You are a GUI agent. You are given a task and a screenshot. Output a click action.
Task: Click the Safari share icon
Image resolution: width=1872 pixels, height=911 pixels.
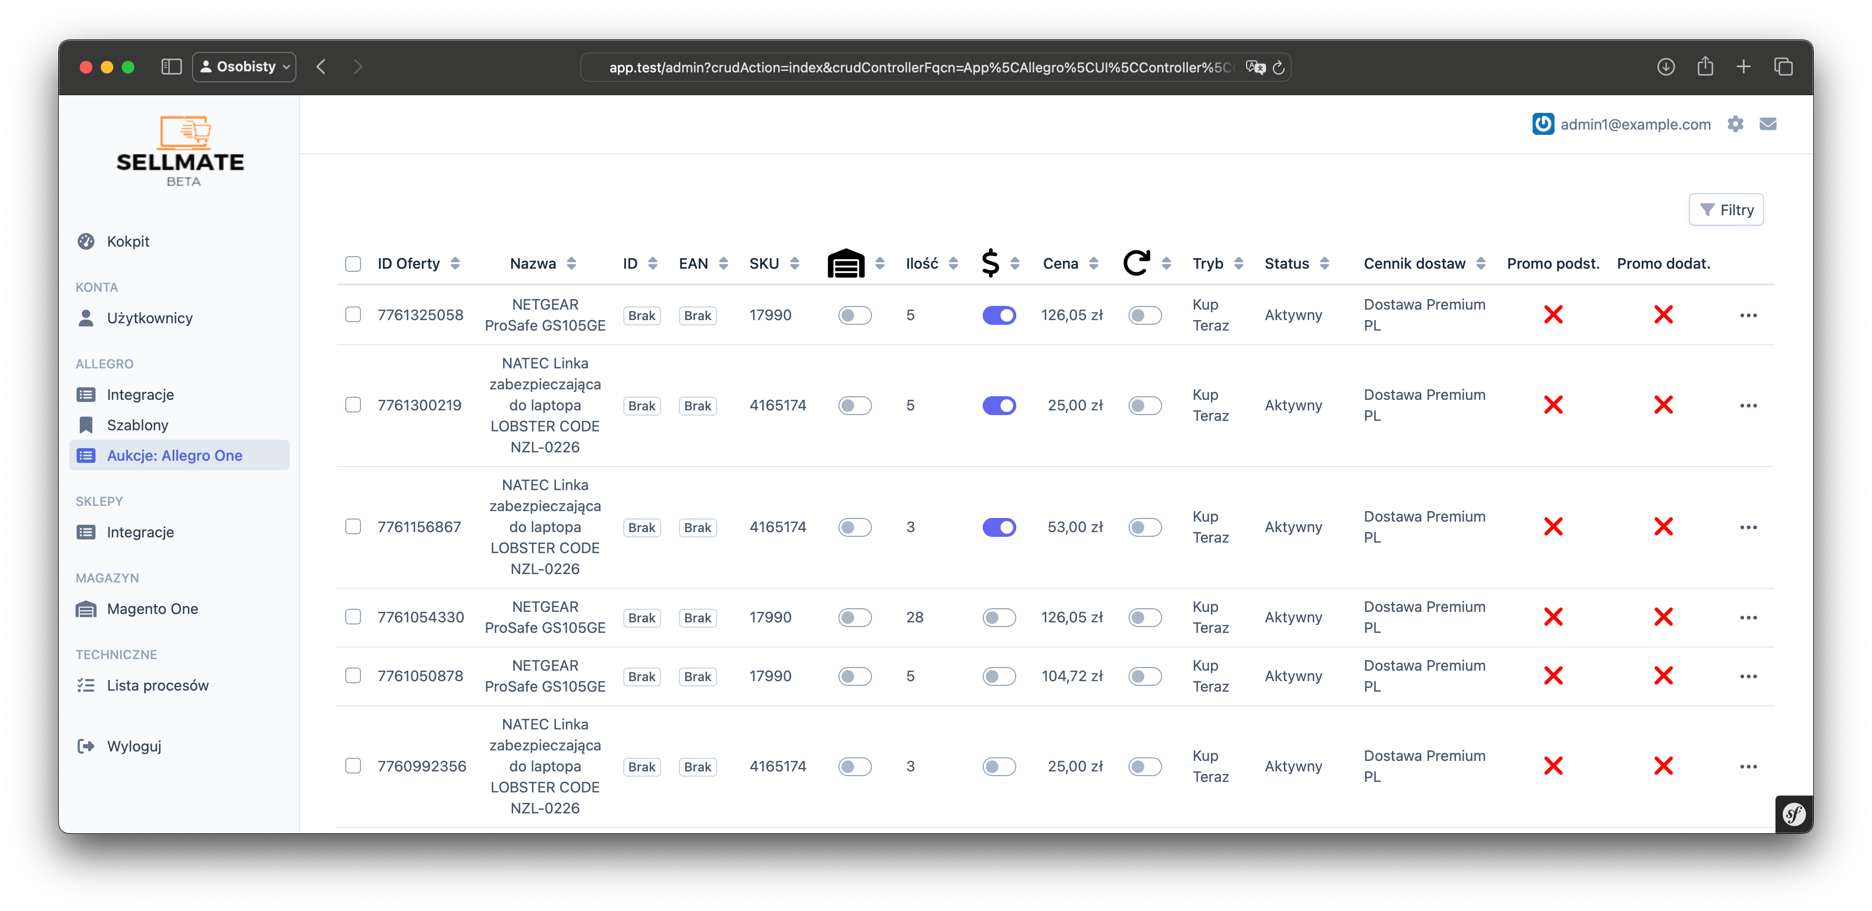tap(1705, 66)
